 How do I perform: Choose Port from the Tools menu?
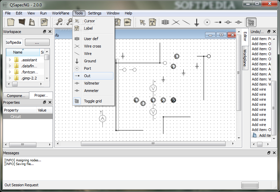[93, 68]
